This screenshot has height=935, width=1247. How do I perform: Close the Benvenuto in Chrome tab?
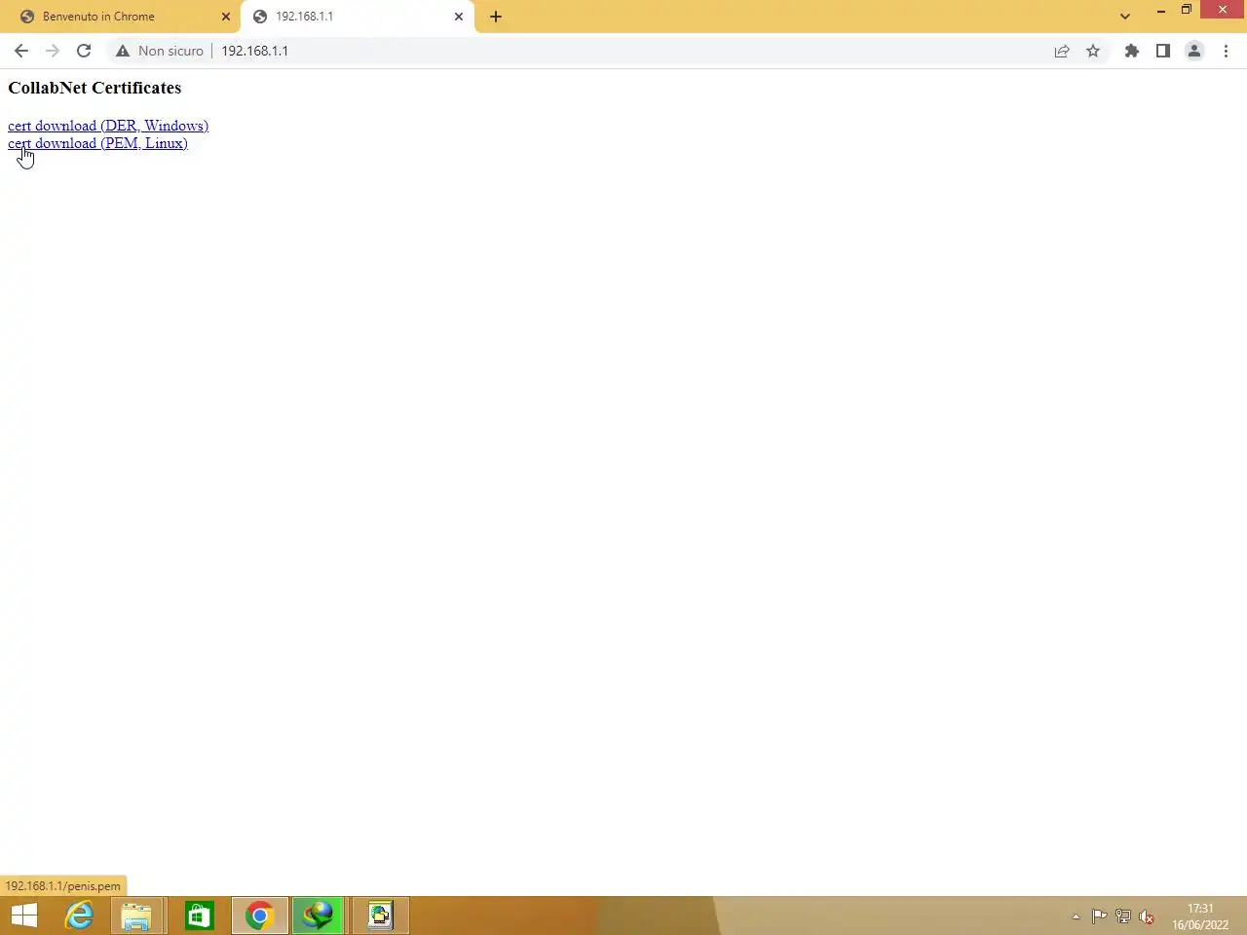[x=226, y=17]
